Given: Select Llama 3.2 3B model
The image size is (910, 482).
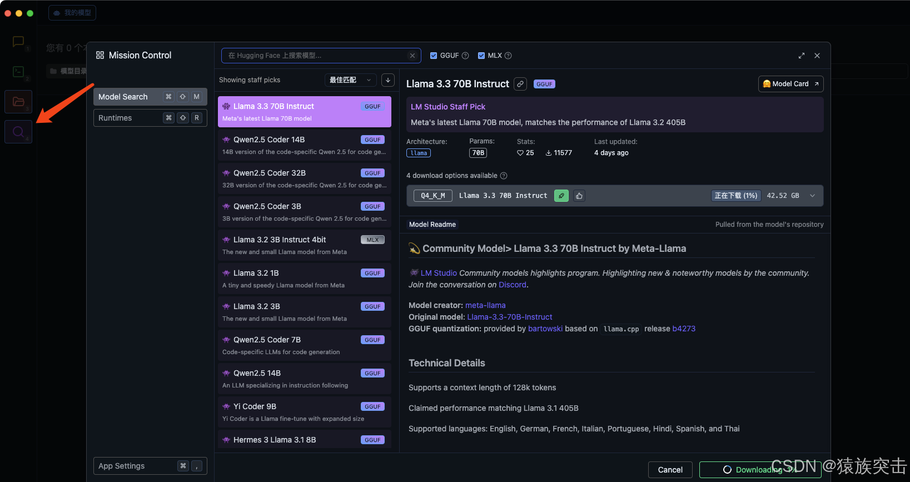Looking at the screenshot, I should pos(305,312).
